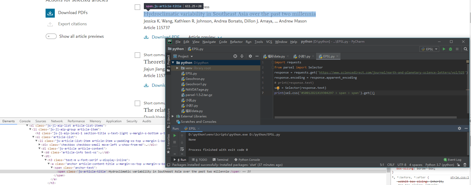Start debugging with the bug icon

click(451, 49)
